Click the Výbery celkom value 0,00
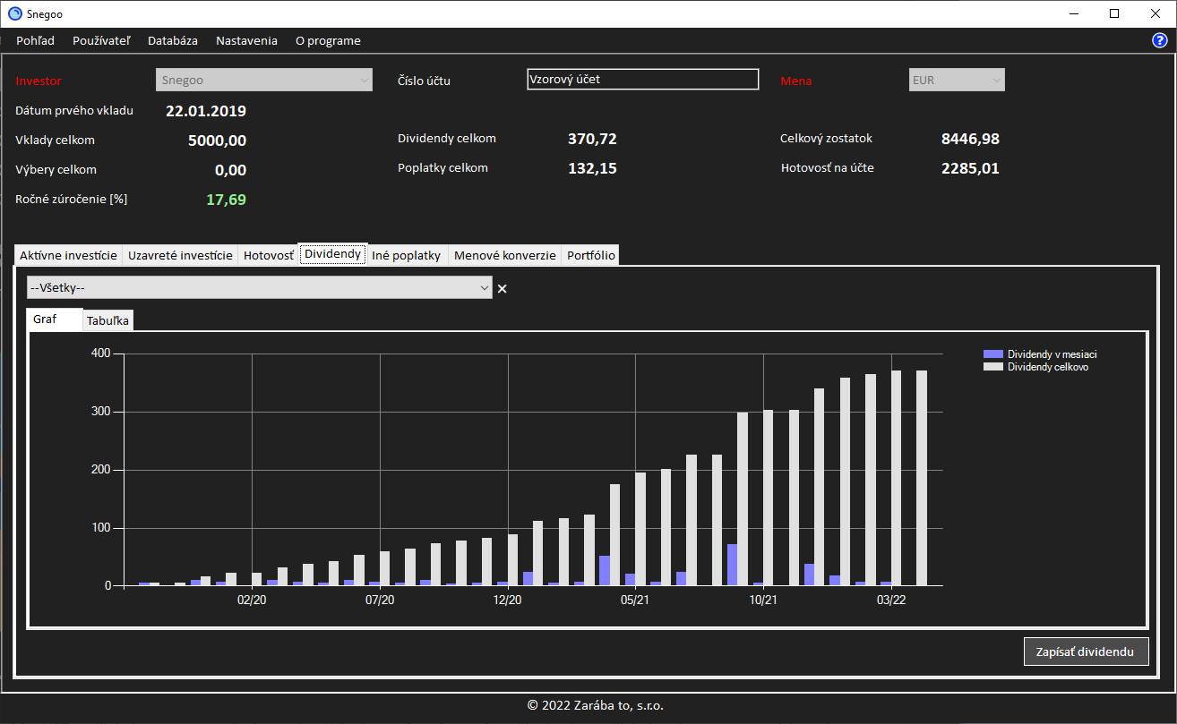The height and width of the screenshot is (724, 1177). coord(230,170)
